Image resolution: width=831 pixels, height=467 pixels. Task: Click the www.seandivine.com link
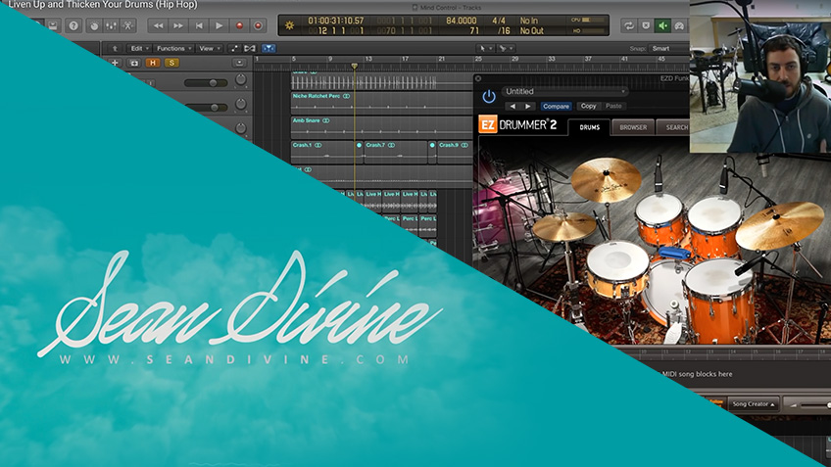pos(234,359)
